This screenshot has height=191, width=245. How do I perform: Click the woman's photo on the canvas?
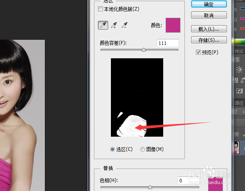tap(22, 115)
